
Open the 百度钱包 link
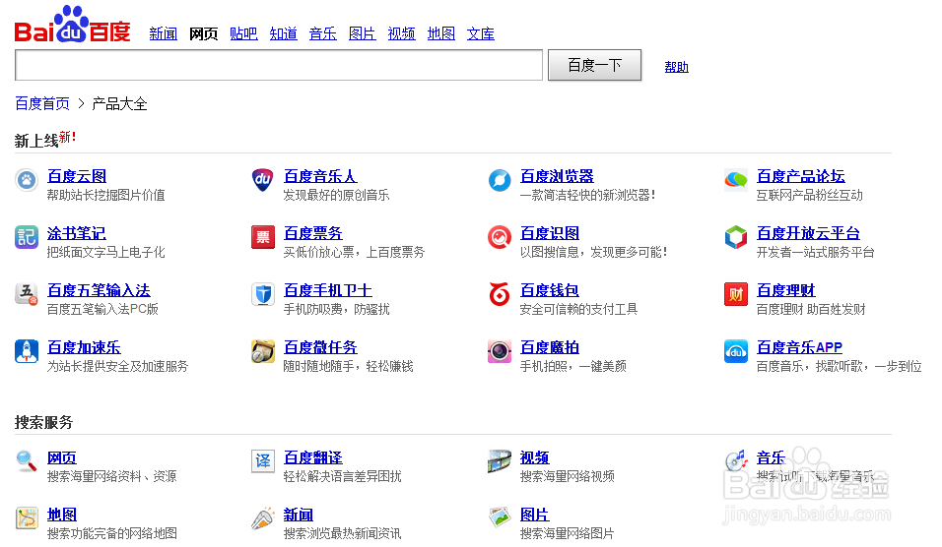[x=550, y=290]
